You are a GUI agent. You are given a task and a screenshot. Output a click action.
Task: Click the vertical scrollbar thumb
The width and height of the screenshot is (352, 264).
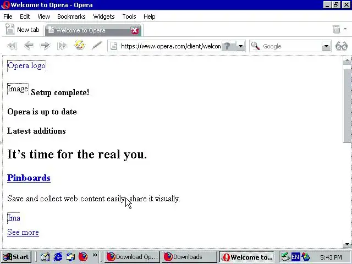click(347, 106)
